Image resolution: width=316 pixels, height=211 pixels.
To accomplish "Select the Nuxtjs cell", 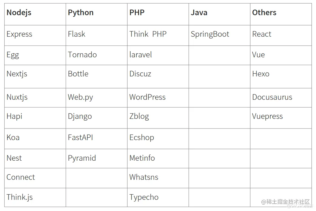I will pos(17,97).
